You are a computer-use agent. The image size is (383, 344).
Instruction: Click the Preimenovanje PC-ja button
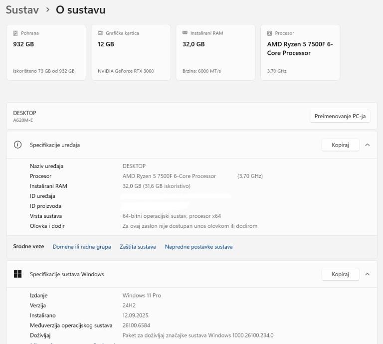click(x=340, y=116)
